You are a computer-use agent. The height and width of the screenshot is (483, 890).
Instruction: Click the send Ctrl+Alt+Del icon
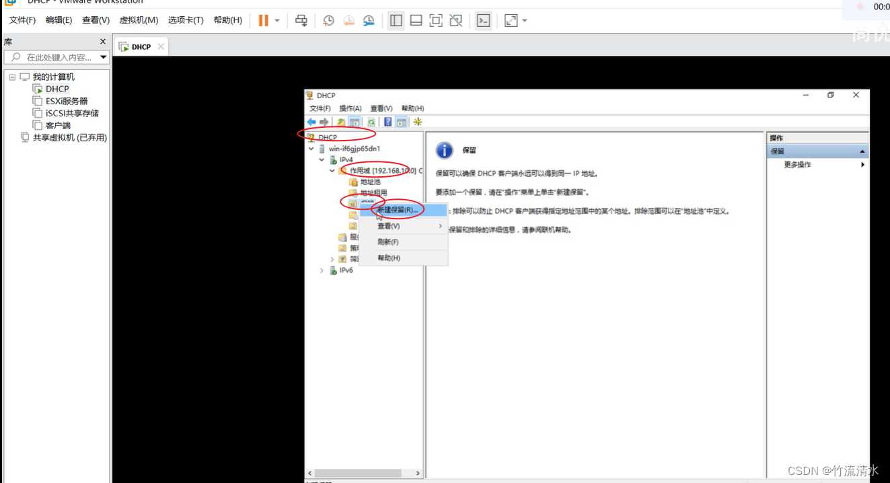(x=302, y=20)
